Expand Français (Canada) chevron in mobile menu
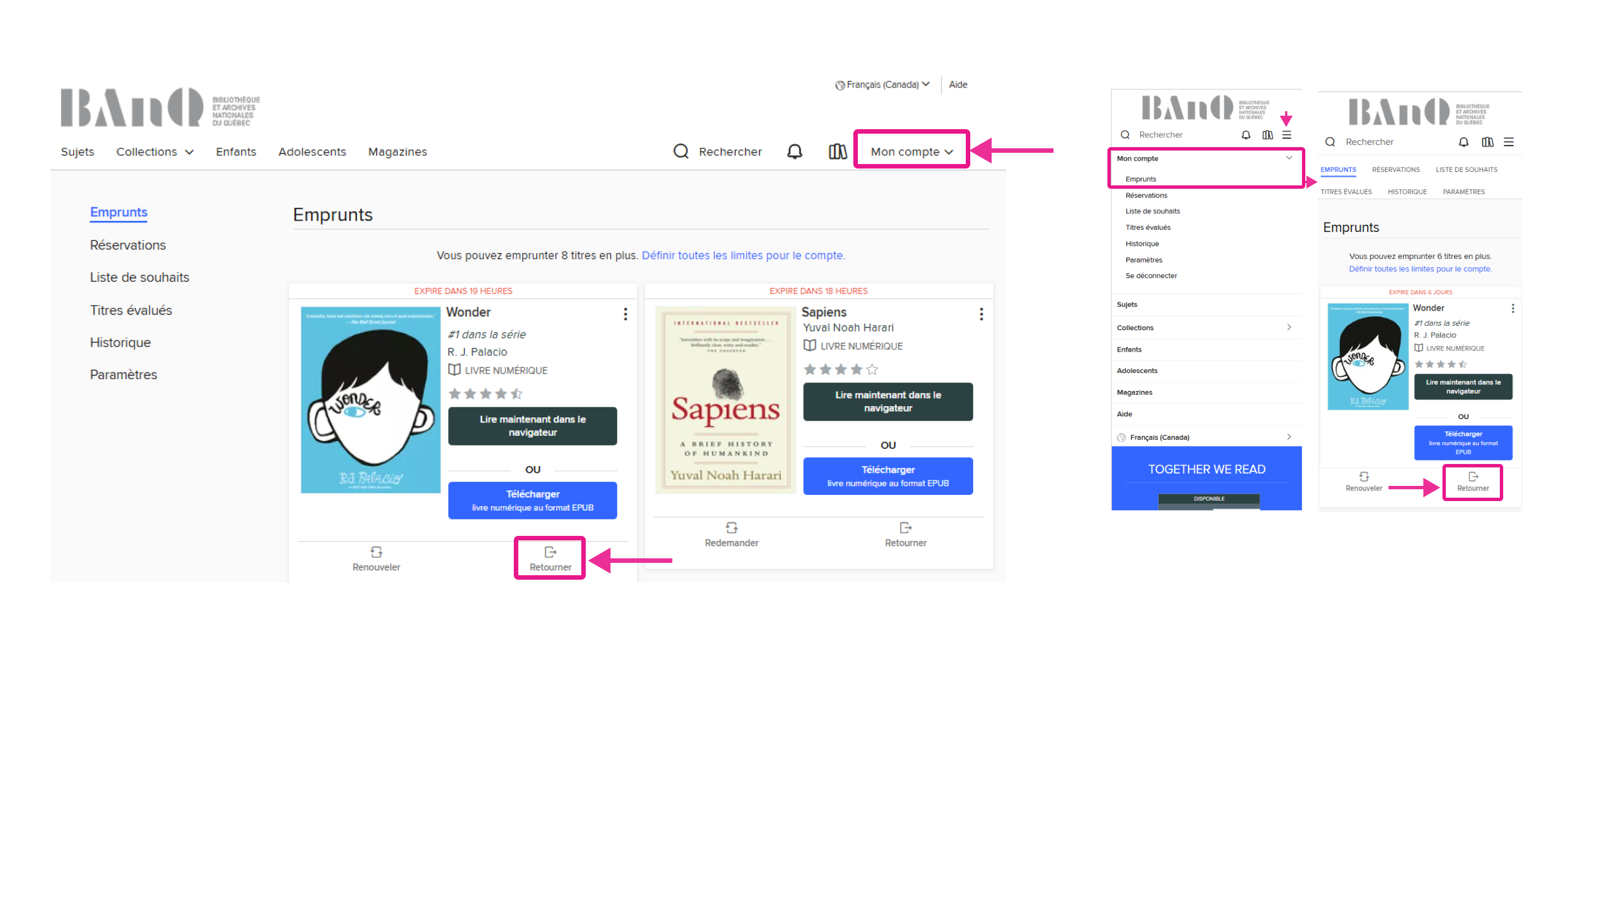The height and width of the screenshot is (910, 1619). coord(1289,436)
